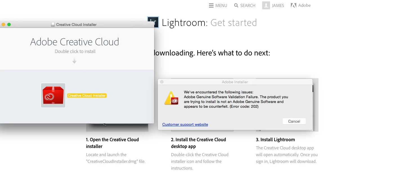
Task: Click the Adobe logo icon
Action: (294, 5)
